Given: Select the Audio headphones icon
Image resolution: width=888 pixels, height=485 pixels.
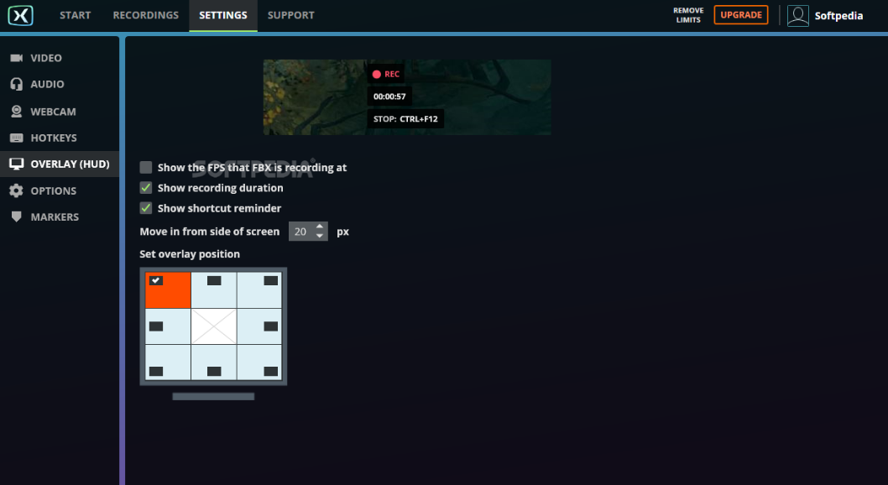Looking at the screenshot, I should 17,84.
